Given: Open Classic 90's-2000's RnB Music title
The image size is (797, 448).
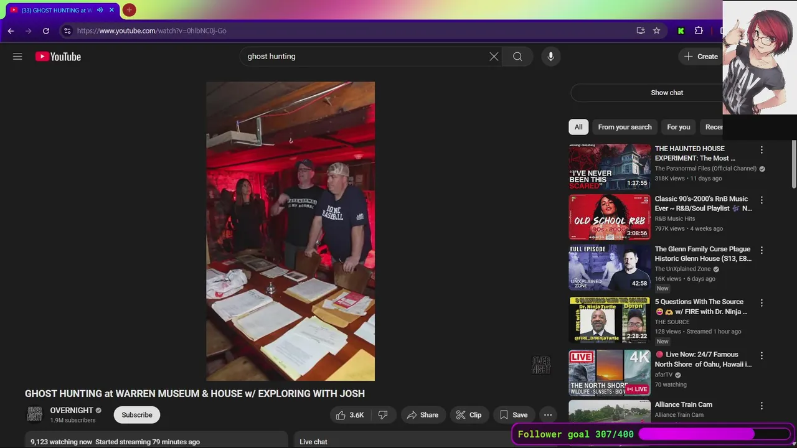Looking at the screenshot, I should tap(704, 203).
